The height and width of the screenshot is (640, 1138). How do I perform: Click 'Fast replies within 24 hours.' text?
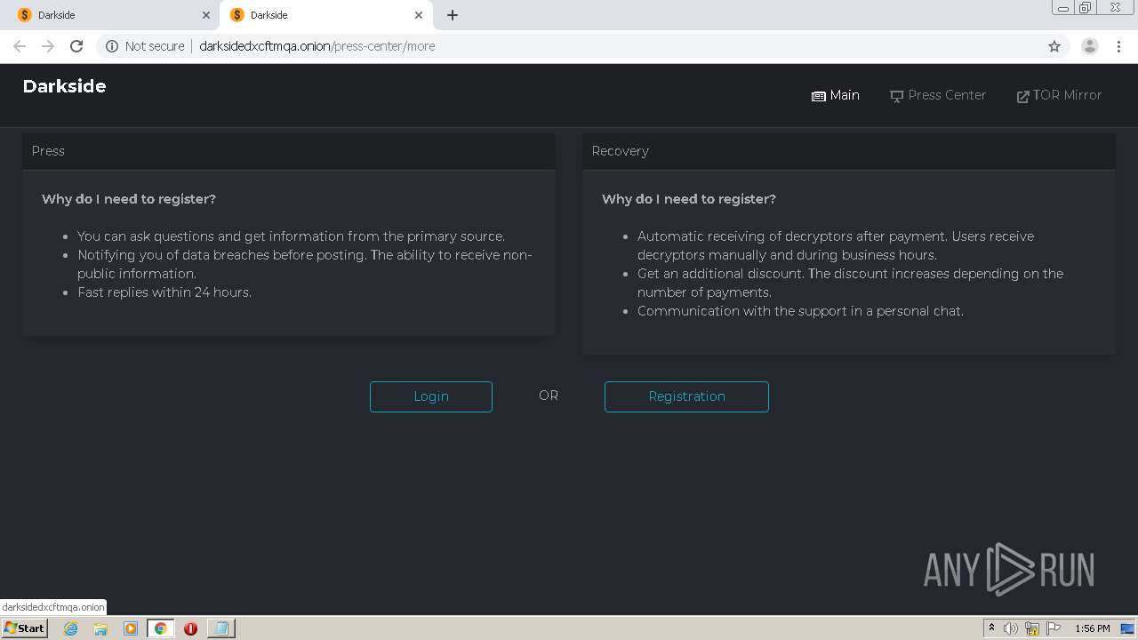(164, 292)
